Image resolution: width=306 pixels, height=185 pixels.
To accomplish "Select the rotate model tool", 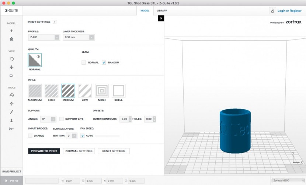I will coord(11,95).
